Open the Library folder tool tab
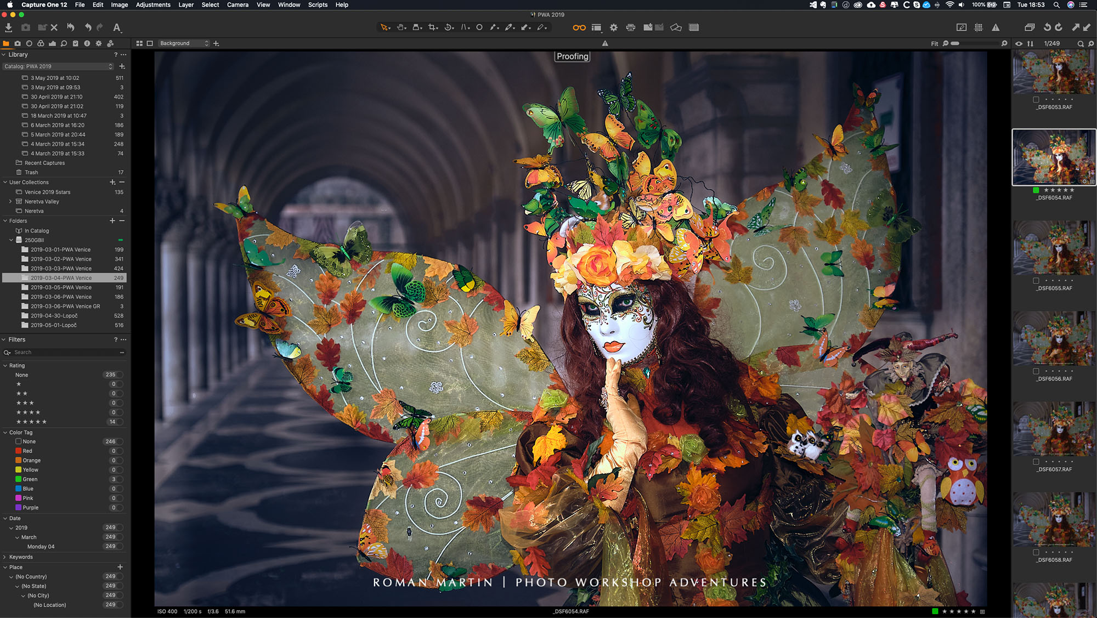 [6, 43]
